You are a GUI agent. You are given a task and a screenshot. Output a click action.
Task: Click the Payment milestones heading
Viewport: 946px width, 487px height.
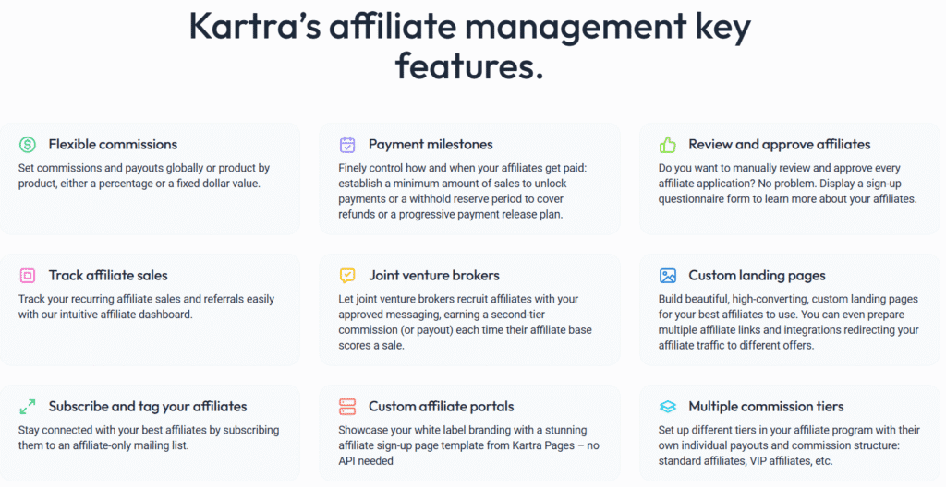click(431, 145)
